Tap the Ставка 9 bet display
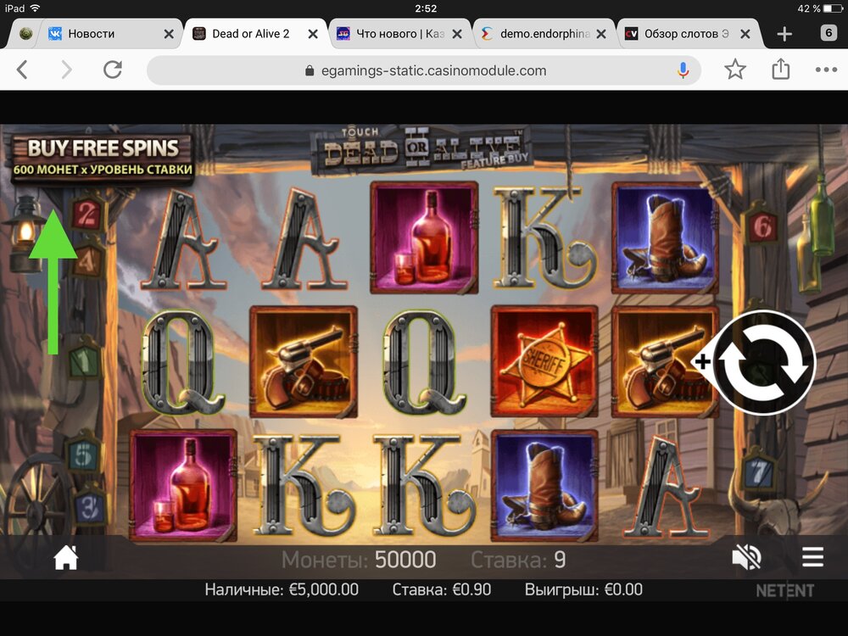This screenshot has height=636, width=848. 518,560
